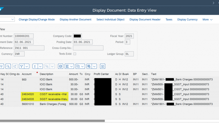
Task: Toggle the Texts Exist checkbox
Action: 75,54
